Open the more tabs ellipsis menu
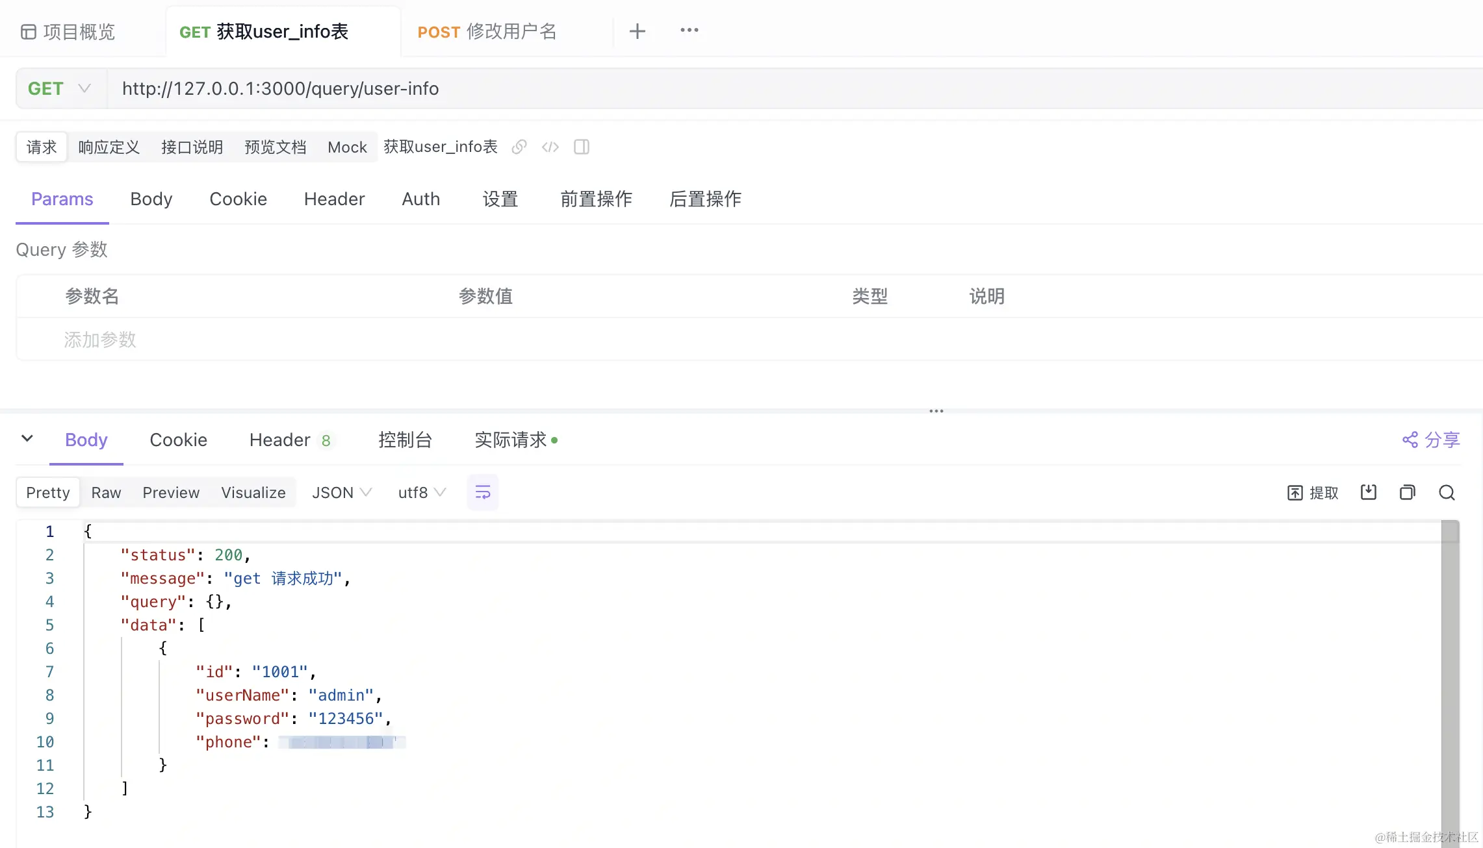Viewport: 1483px width, 848px height. pos(689,31)
